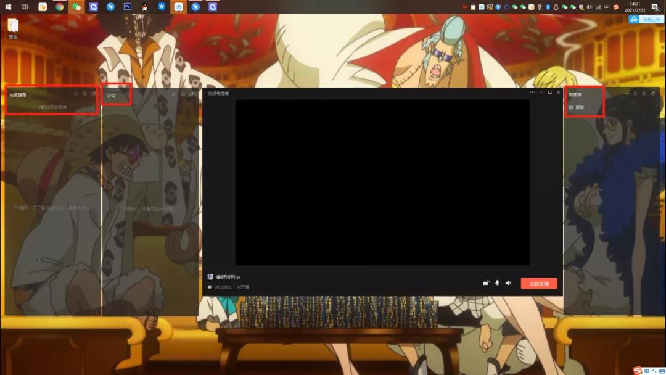Add a new source with the plus icon

(627, 93)
